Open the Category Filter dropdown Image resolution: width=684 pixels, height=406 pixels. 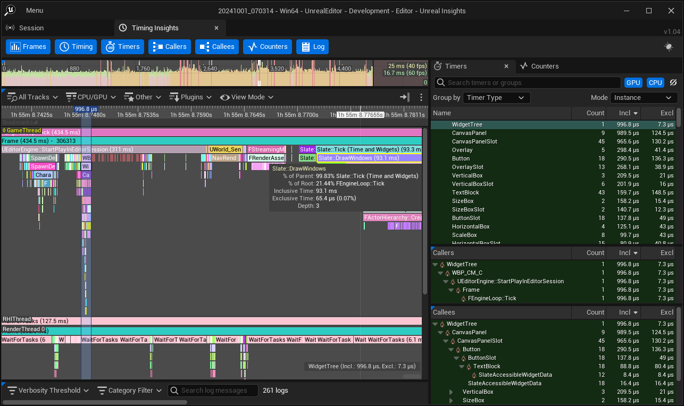click(x=130, y=391)
